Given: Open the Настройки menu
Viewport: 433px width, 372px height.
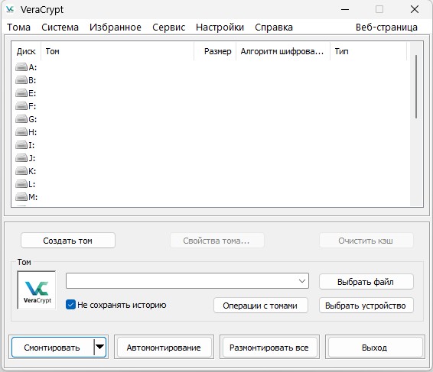Looking at the screenshot, I should pos(220,27).
